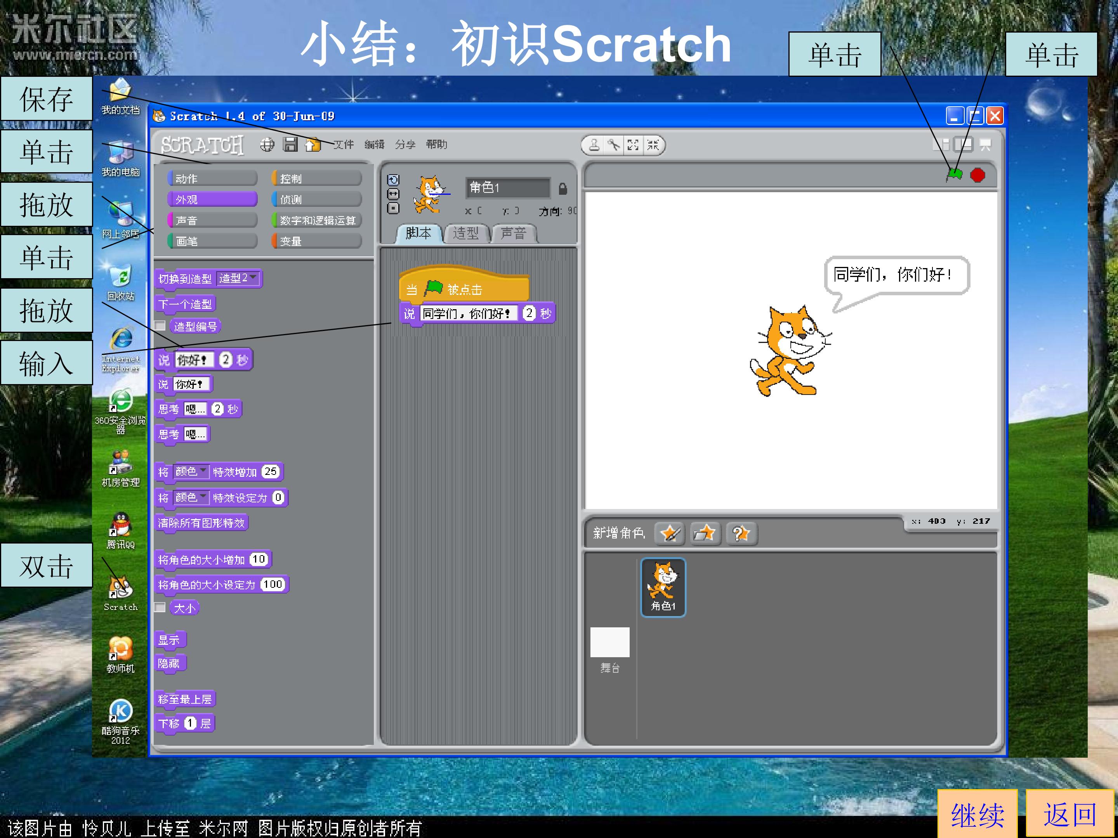This screenshot has width=1118, height=838.
Task: Select the 数字和逻辑运算 block category
Action: pos(317,220)
